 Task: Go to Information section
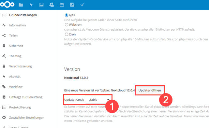pos(18,25)
